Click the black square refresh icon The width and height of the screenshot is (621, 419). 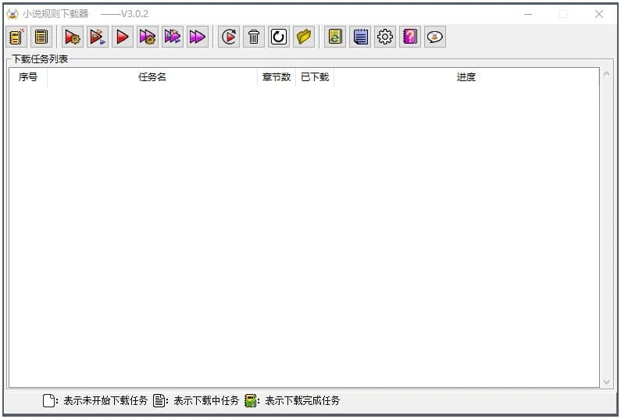279,37
